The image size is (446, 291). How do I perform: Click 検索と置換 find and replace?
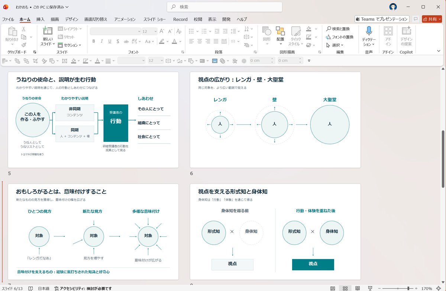pyautogui.click(x=338, y=29)
